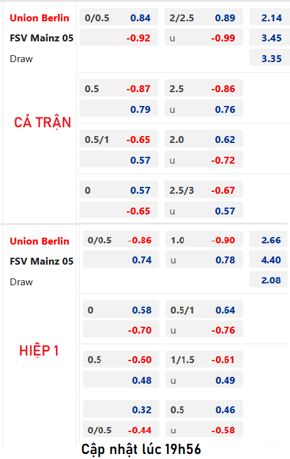The height and width of the screenshot is (459, 290).
Task: Select handicap 0.5/1 odds -0.65
Action: point(119,139)
